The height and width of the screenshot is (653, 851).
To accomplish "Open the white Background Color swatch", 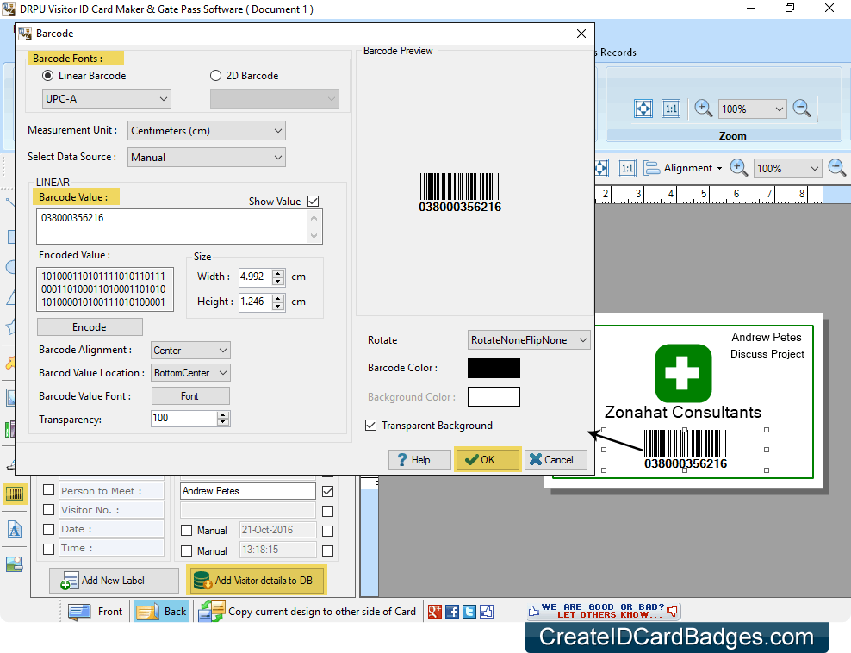I will tap(494, 397).
